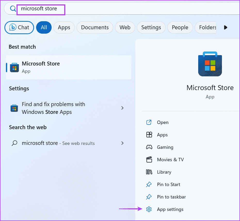Click Open in the Microsoft Store actions
Viewport: 240px width, 221px height.
point(163,122)
